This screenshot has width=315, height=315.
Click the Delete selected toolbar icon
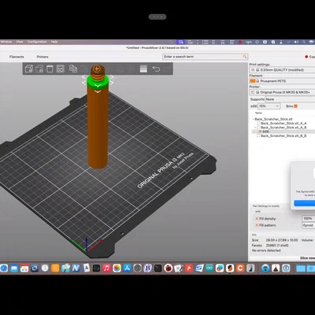[39, 69]
